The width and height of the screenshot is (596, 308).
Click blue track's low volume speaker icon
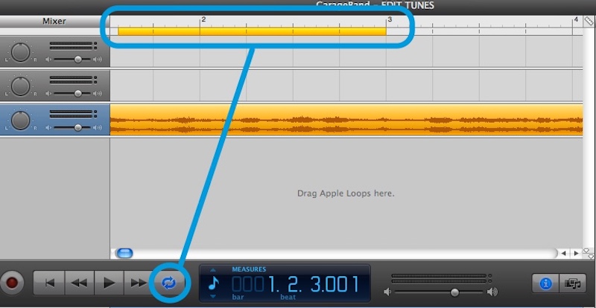click(x=48, y=128)
